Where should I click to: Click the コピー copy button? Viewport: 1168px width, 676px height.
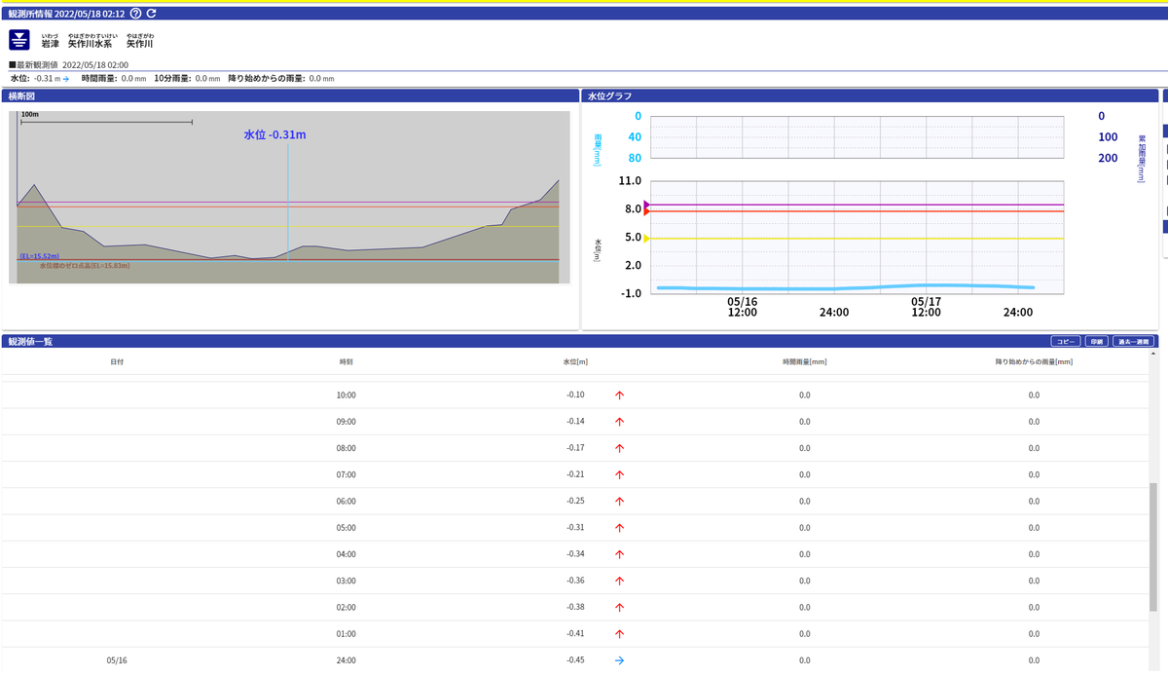pos(1066,342)
